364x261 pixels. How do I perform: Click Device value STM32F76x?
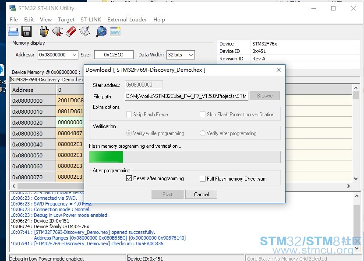(x=265, y=44)
